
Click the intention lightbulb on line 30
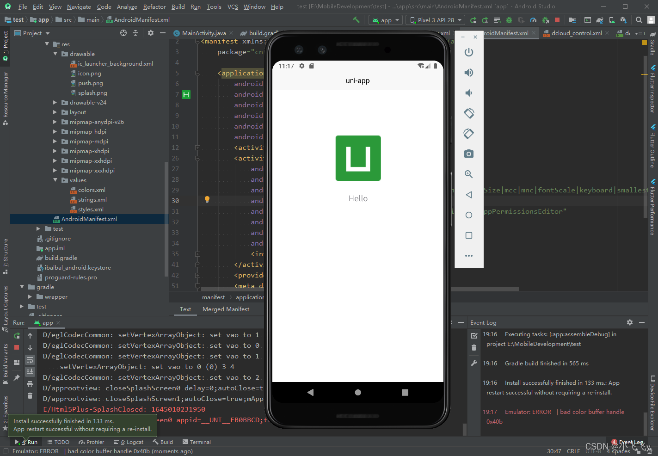point(207,199)
